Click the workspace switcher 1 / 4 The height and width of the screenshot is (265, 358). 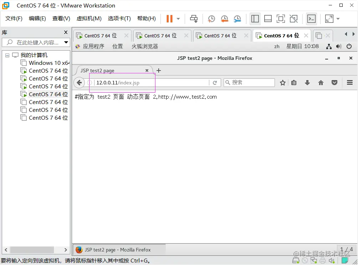(x=346, y=249)
